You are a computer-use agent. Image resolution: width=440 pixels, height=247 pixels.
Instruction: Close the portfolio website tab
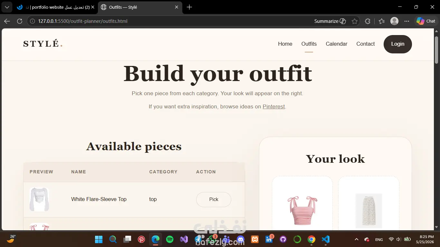tap(93, 7)
